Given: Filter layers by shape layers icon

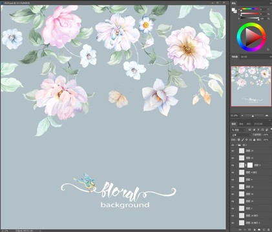Looking at the screenshot, I should [262, 130].
